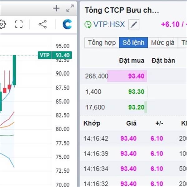The image size is (187, 187).
Task: Select the trade at 14:16:34
Action: point(133,169)
